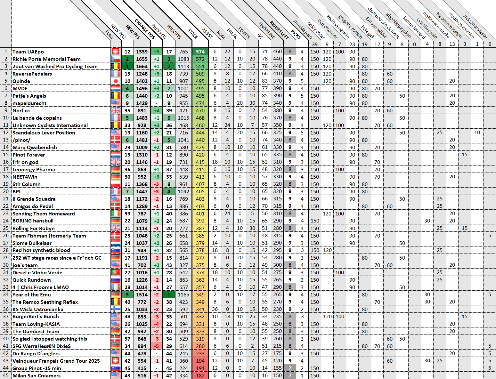Select "Vainqueur Français Grand Tour 2025" cell
Viewport: 496px width, 379px height.
point(61,361)
